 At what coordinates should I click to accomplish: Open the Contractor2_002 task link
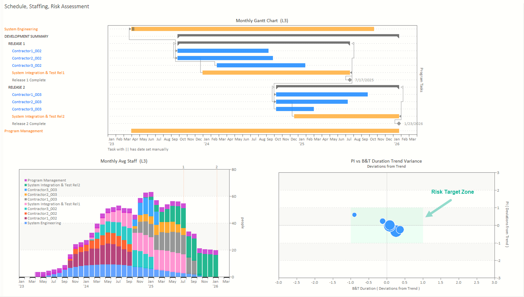(x=27, y=58)
